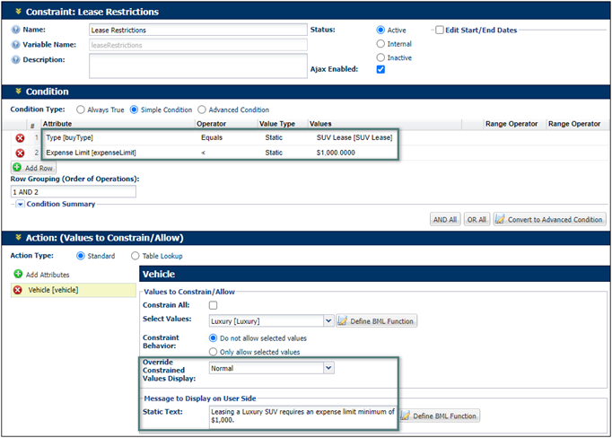Collapse the Constraint: Lease Restrictions header icon
Screen dimensions: 612x438
pos(18,12)
